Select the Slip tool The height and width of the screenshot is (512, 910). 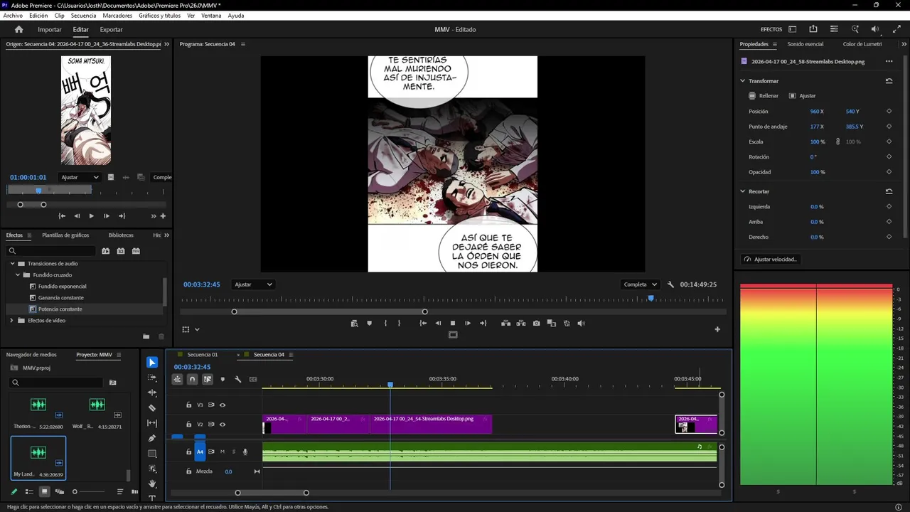tap(152, 423)
